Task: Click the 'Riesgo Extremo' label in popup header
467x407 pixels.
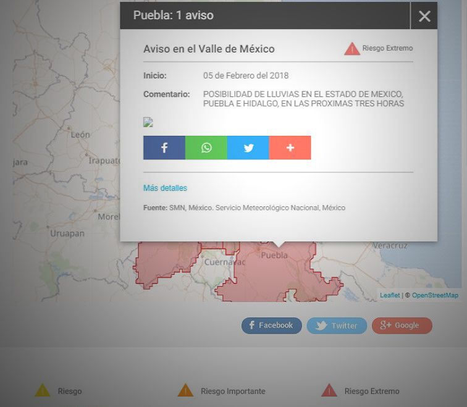Action: pos(387,48)
